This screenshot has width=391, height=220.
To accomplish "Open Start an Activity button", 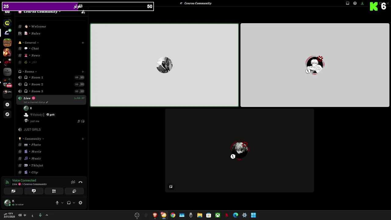I will (x=54, y=191).
